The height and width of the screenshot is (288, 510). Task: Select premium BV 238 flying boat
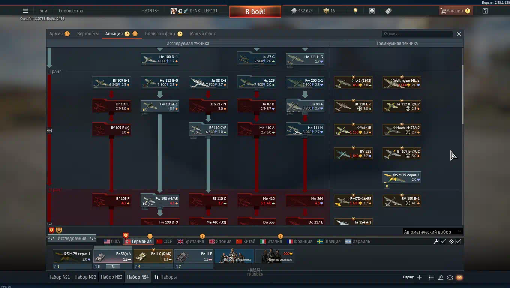pyautogui.click(x=353, y=153)
